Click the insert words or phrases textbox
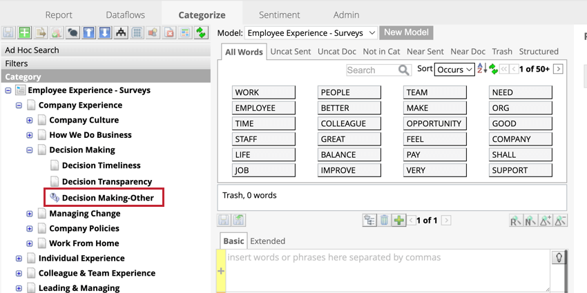Image resolution: width=587 pixels, height=293 pixels. pyautogui.click(x=387, y=272)
